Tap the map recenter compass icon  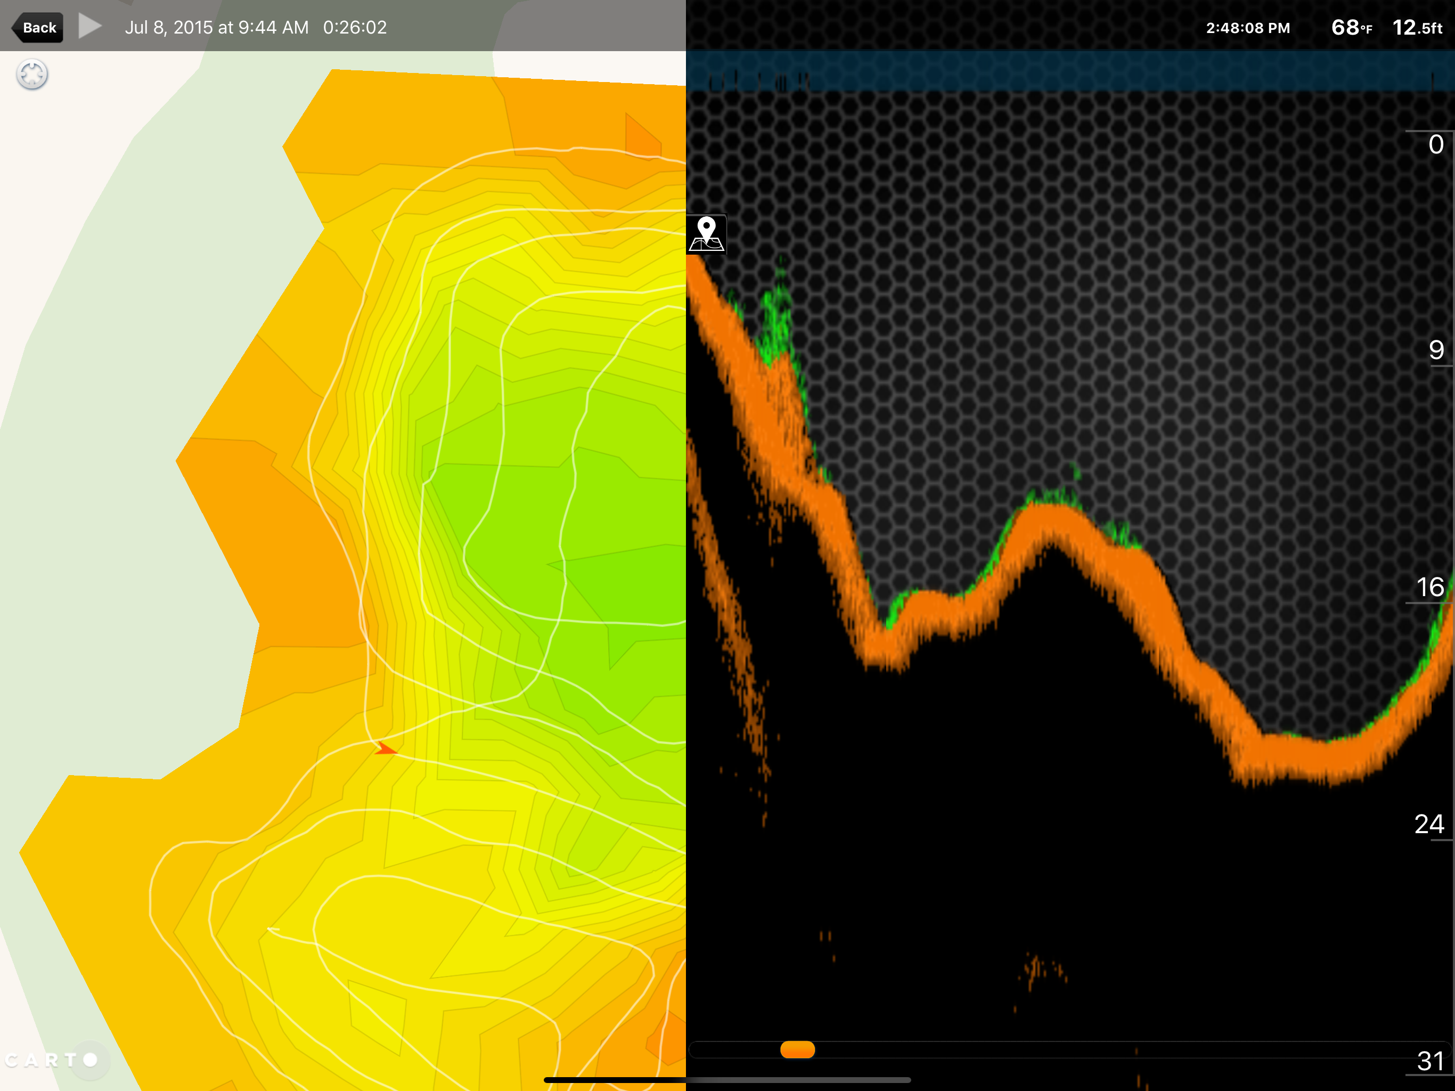point(32,75)
